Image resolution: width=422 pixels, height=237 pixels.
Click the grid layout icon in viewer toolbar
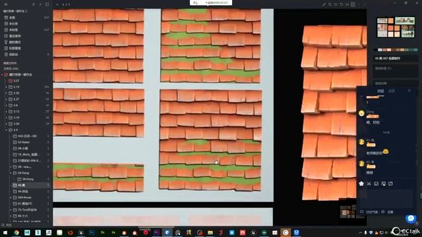(x=353, y=5)
